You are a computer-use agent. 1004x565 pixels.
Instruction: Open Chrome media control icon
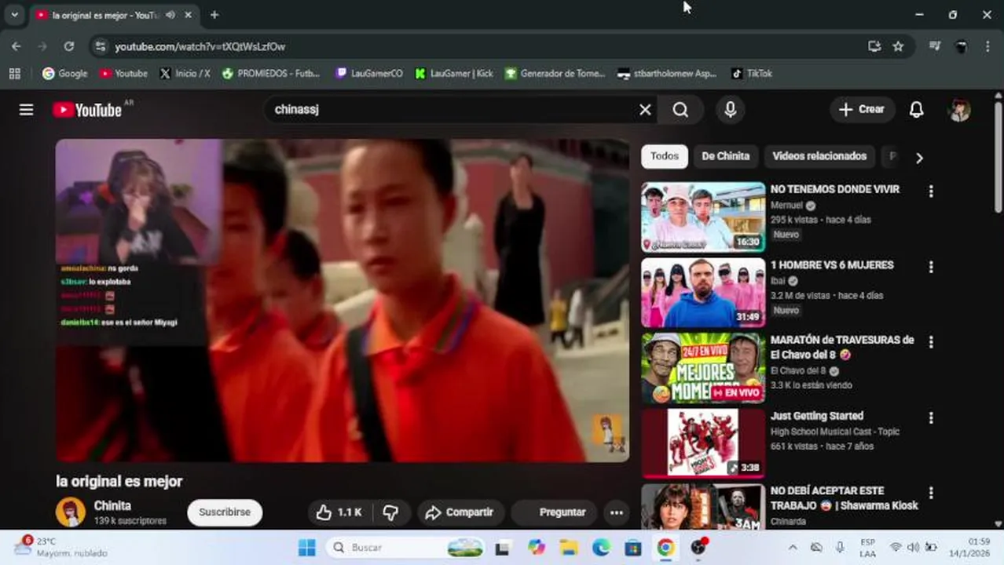(935, 46)
